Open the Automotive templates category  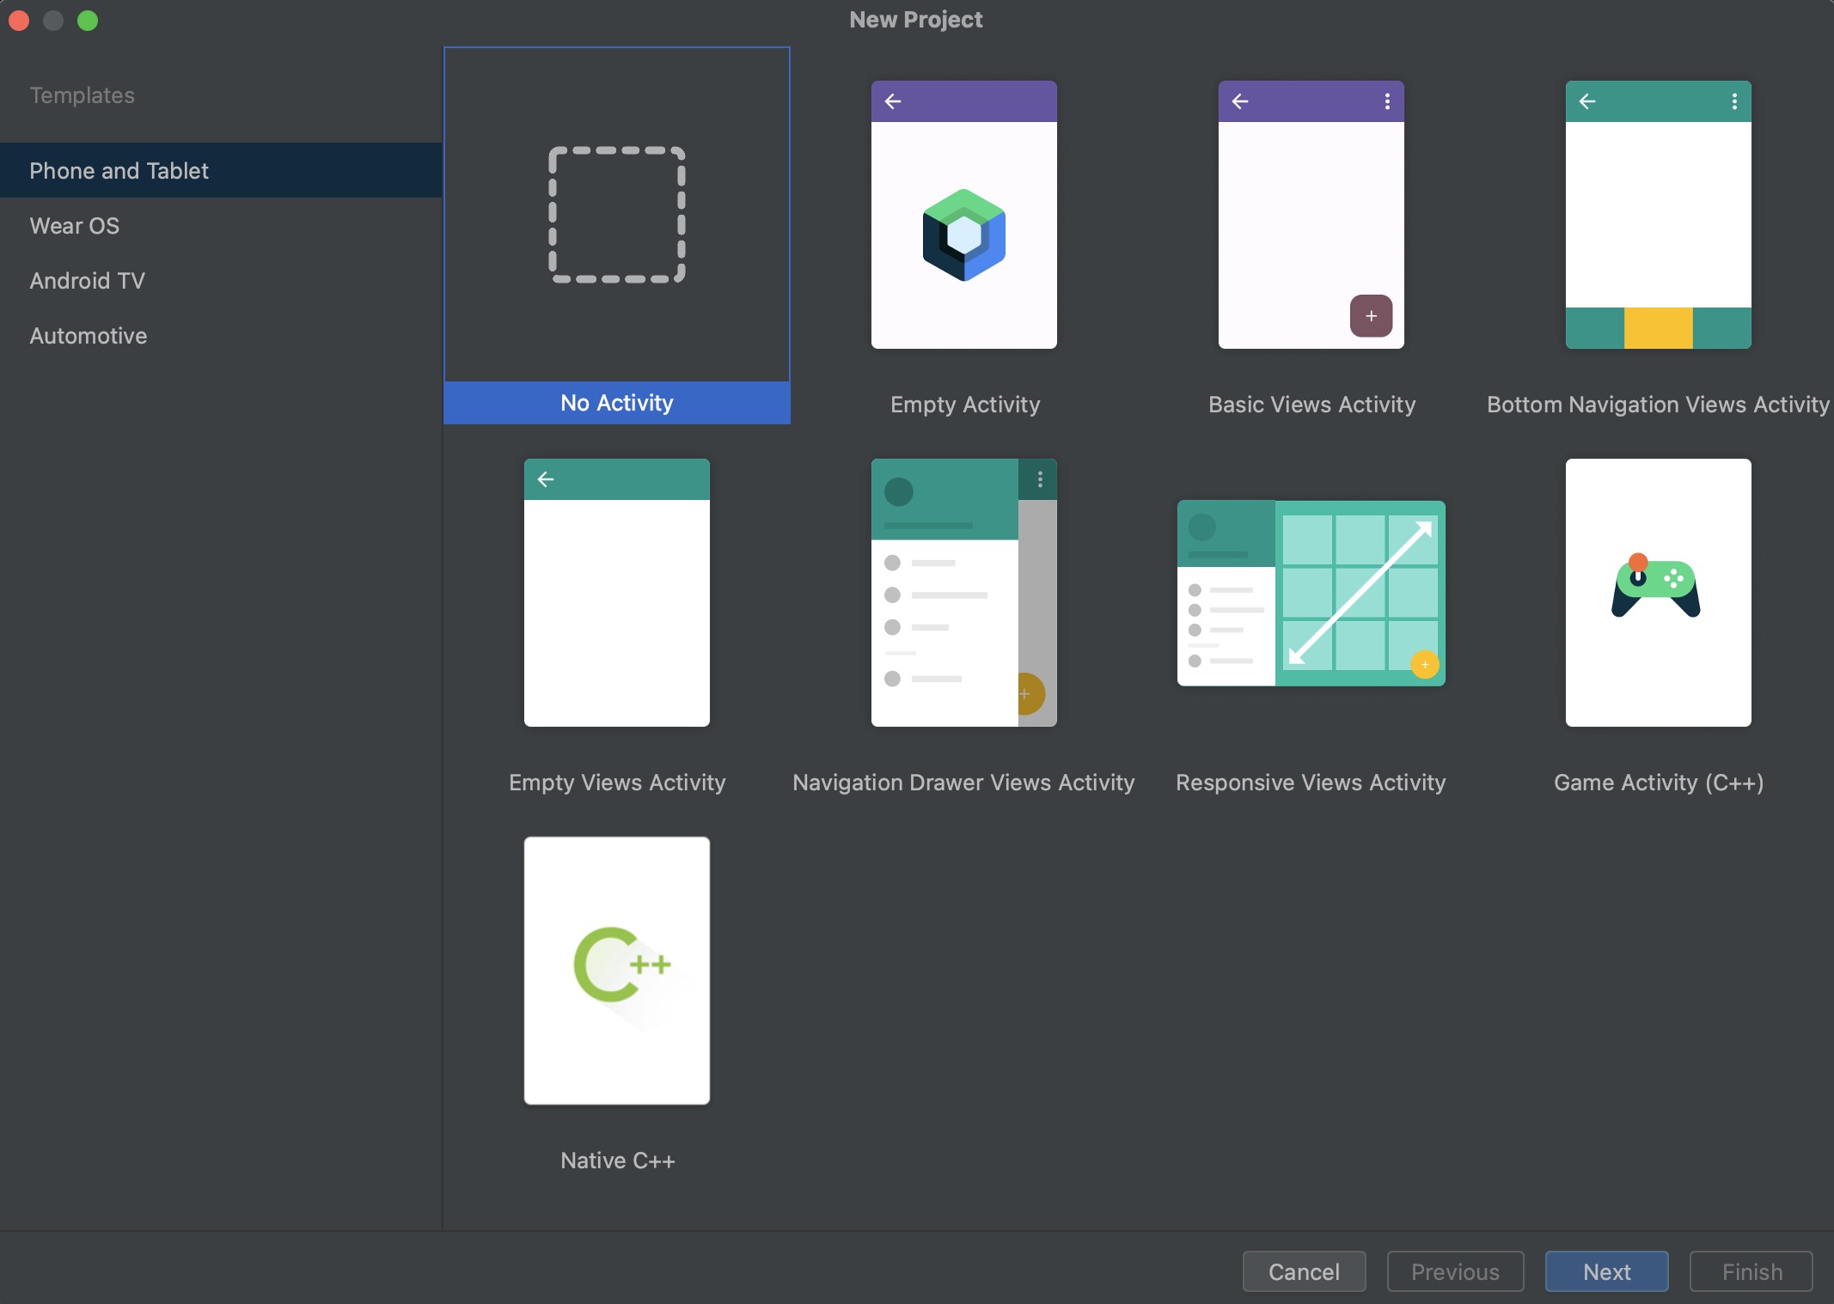89,336
